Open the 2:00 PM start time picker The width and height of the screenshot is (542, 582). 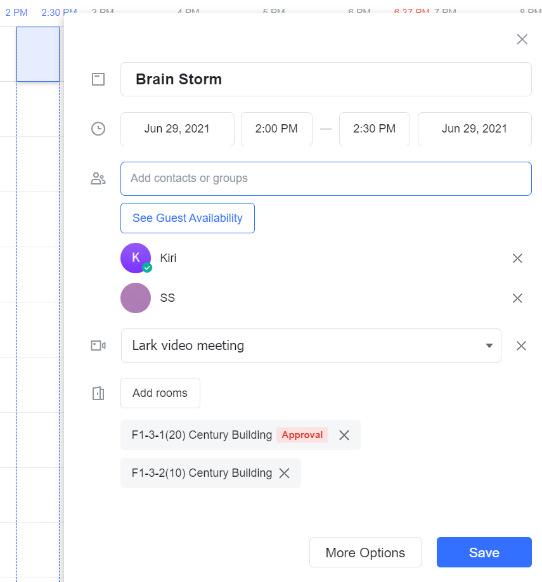pyautogui.click(x=276, y=129)
